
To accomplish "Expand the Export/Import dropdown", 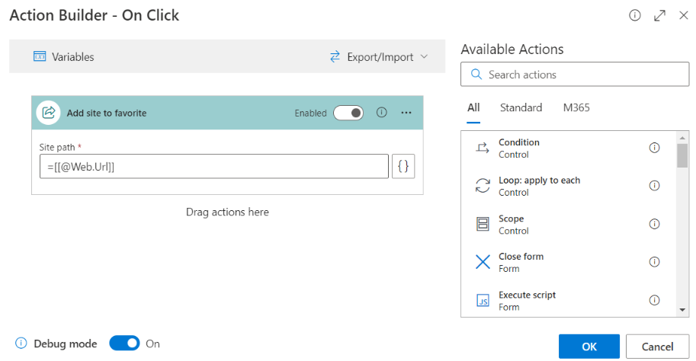I will pos(379,57).
